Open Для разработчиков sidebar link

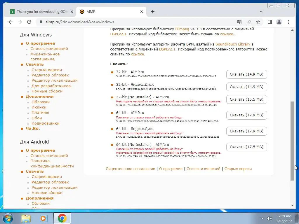[51, 86]
